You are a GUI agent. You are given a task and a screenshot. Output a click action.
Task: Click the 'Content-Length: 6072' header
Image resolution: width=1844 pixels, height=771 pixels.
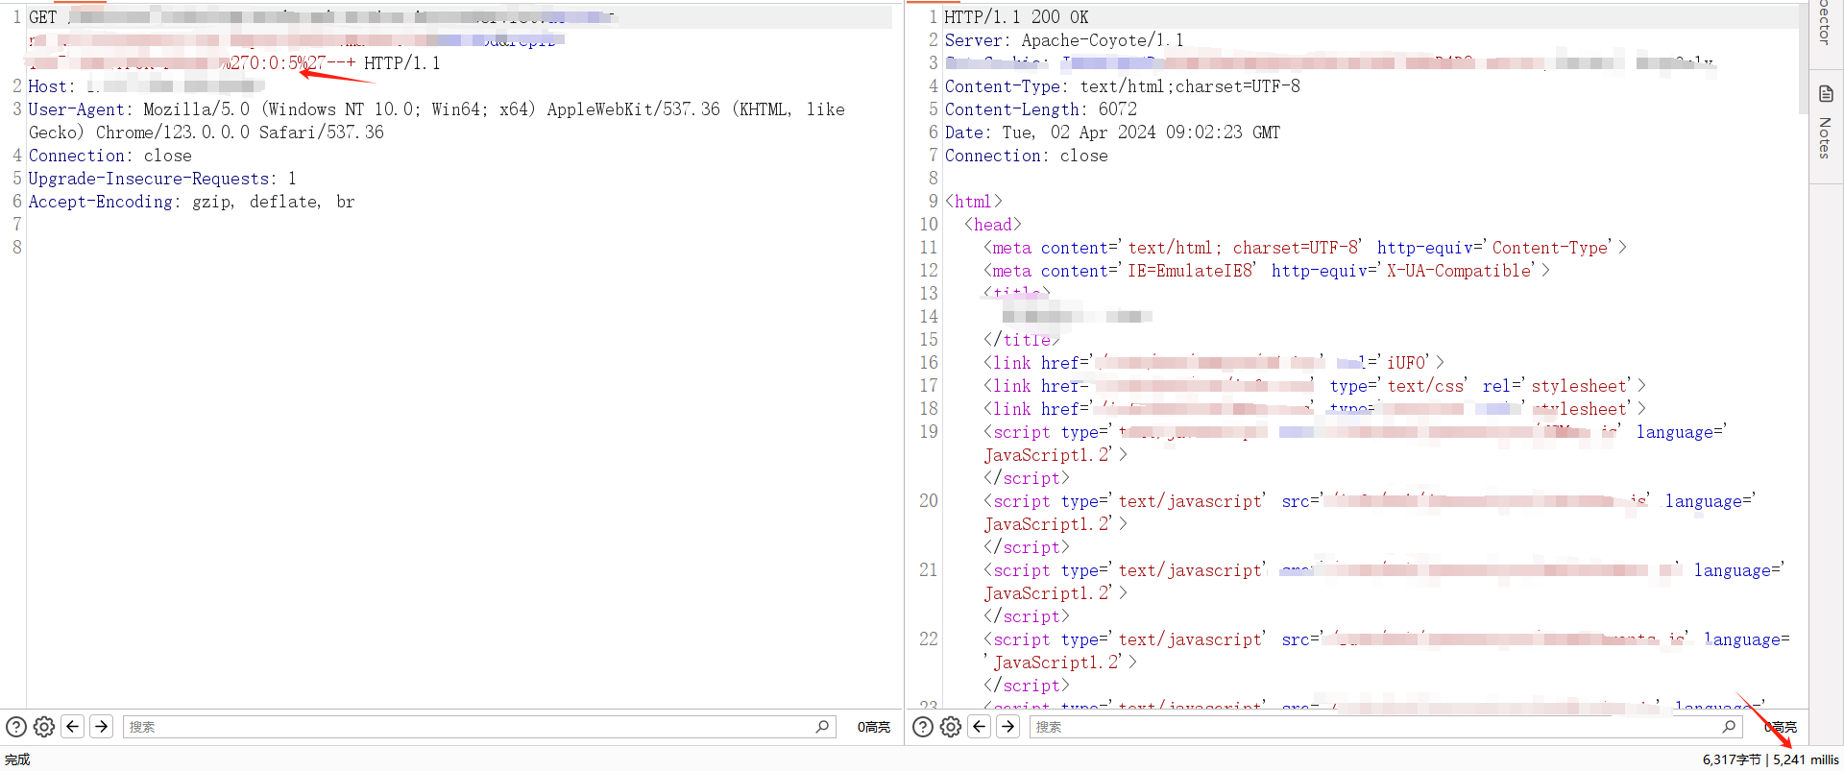pyautogui.click(x=1040, y=109)
